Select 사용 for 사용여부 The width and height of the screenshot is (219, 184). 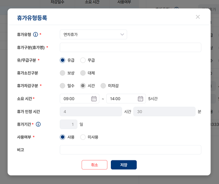pyautogui.click(x=63, y=137)
